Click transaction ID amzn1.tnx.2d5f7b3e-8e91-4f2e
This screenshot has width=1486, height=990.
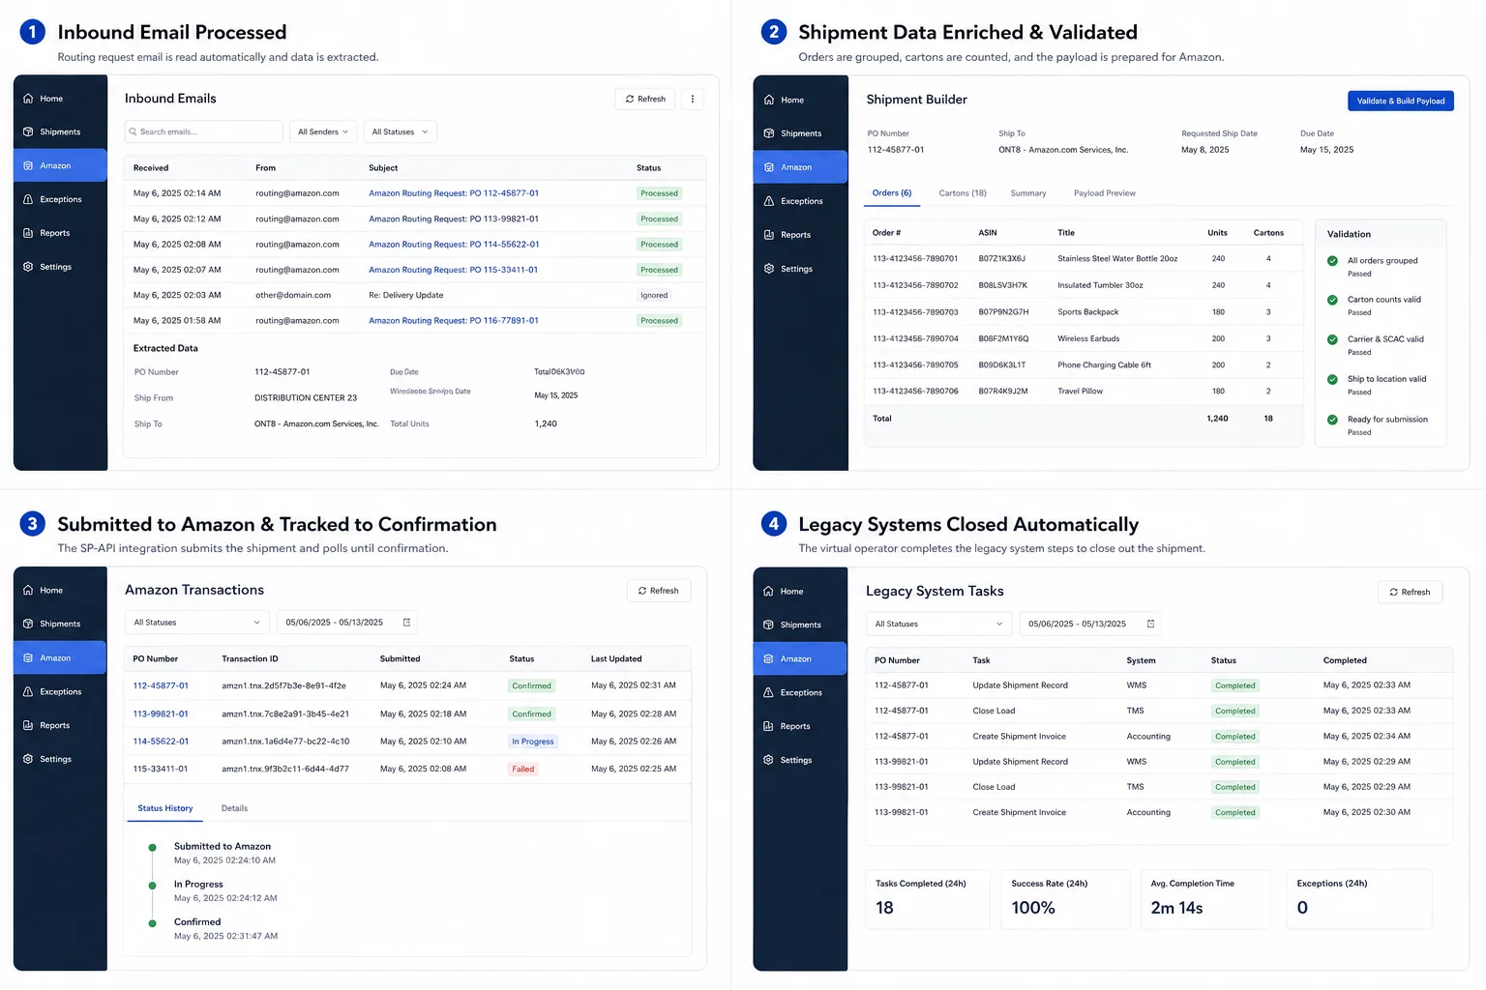(283, 685)
